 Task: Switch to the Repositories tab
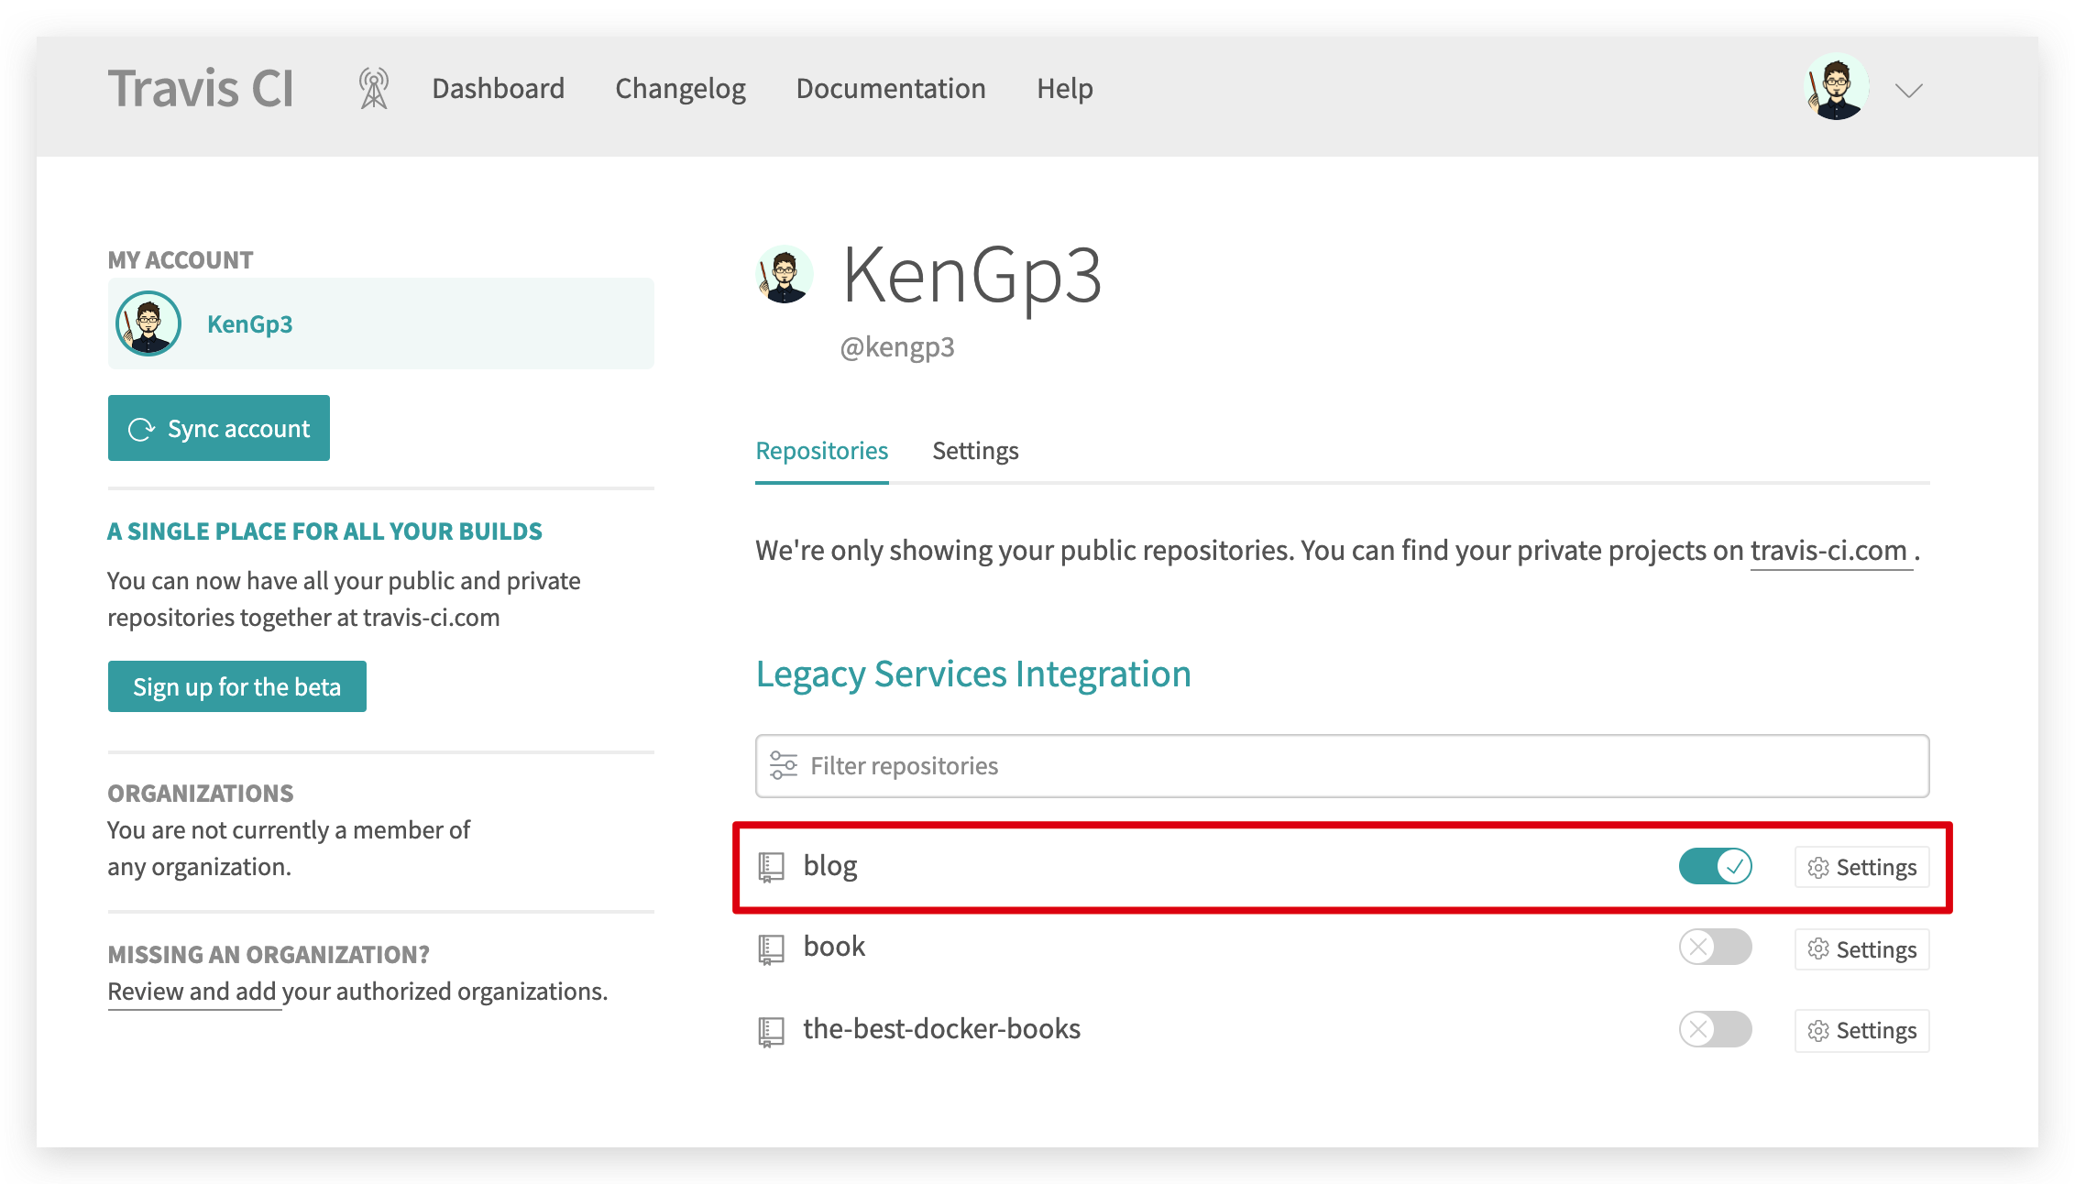821,451
